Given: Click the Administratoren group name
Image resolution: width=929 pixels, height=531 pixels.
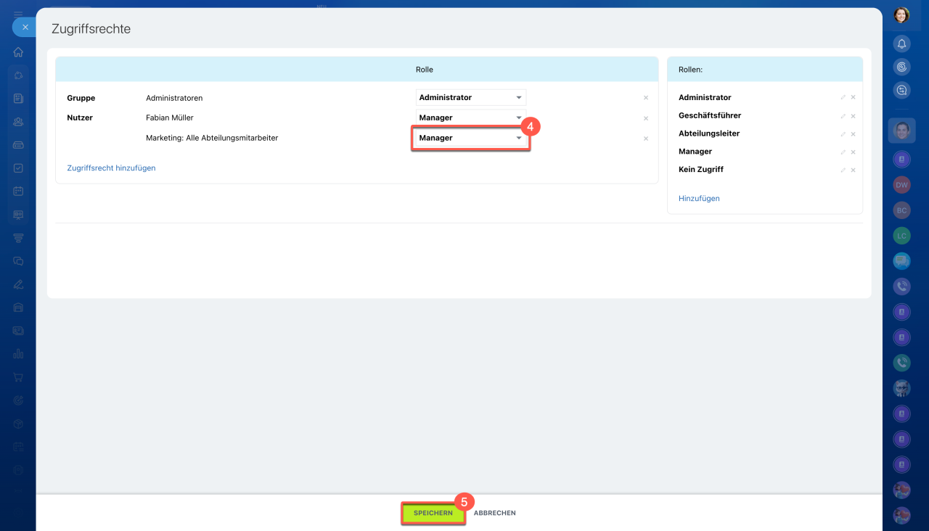Looking at the screenshot, I should point(174,98).
